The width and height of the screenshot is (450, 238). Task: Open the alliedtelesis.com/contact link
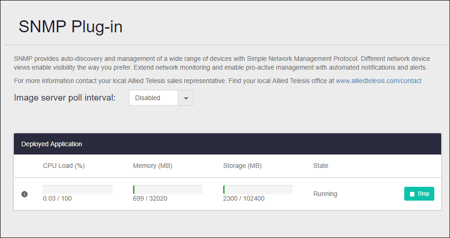tap(378, 81)
